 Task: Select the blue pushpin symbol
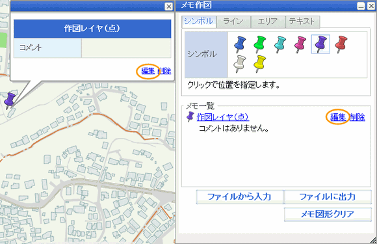(x=240, y=44)
